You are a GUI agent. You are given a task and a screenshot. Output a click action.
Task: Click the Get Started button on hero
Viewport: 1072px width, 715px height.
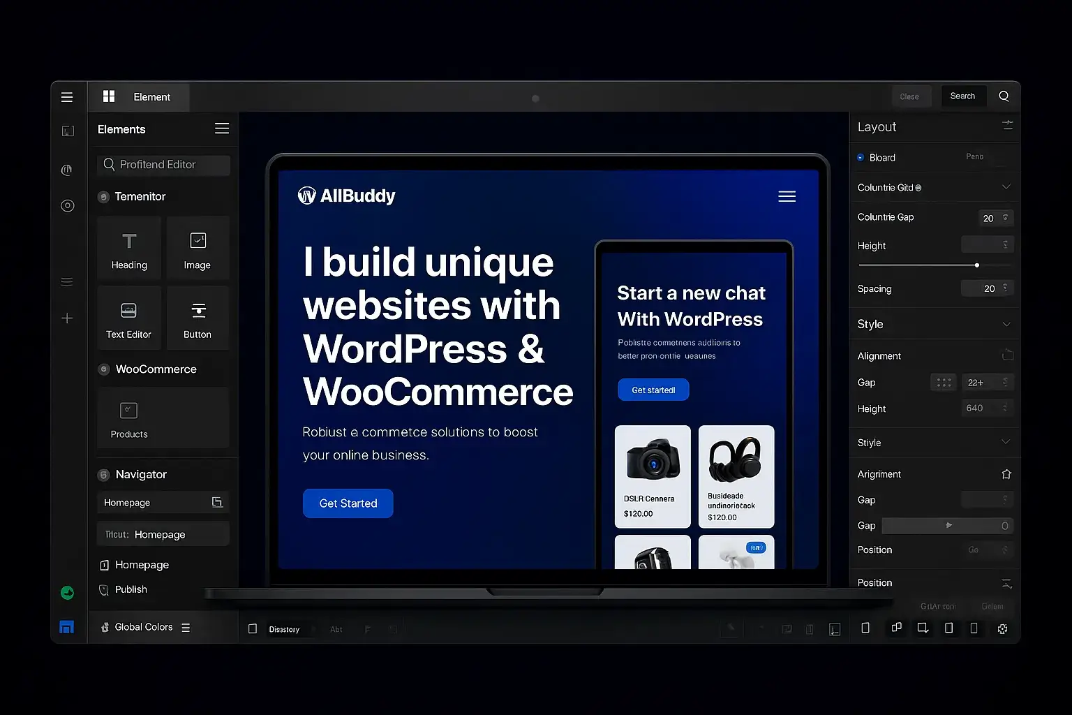[x=348, y=503]
